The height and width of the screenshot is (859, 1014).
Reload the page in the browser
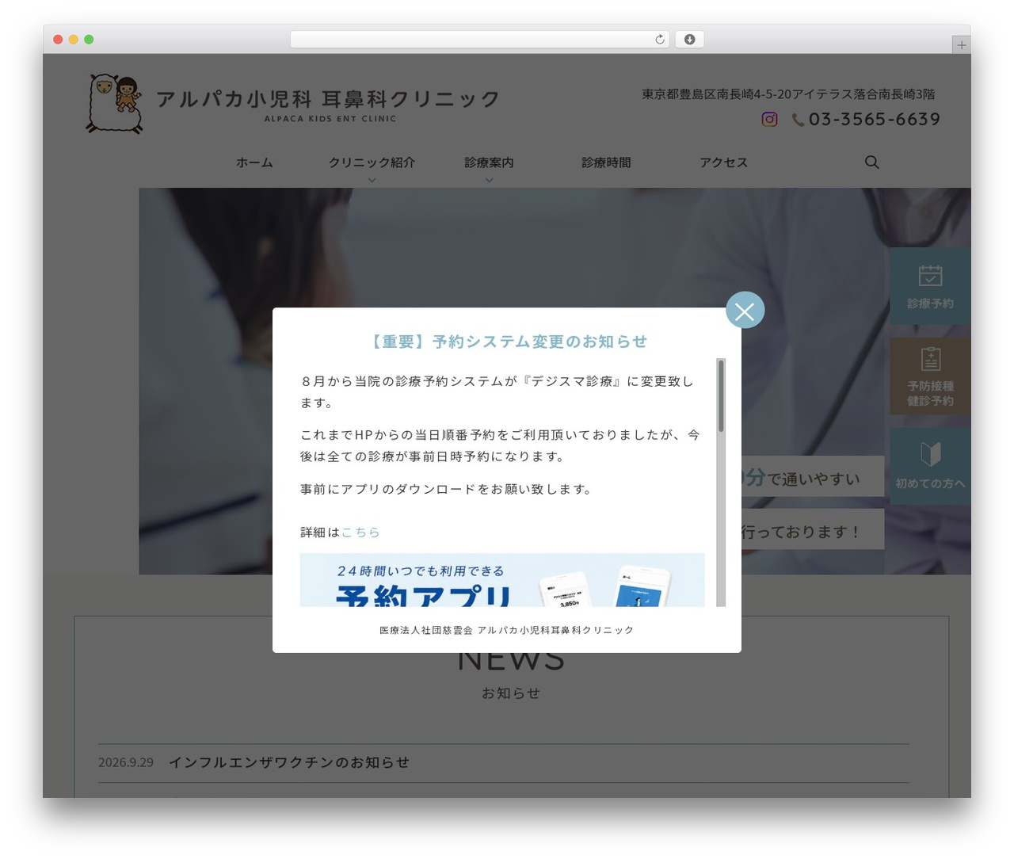pyautogui.click(x=660, y=40)
